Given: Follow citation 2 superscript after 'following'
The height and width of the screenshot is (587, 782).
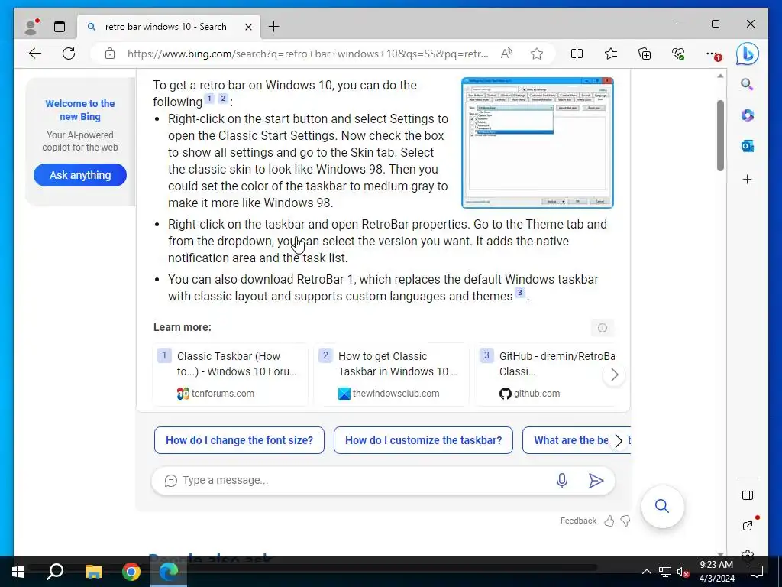Looking at the screenshot, I should coord(223,99).
